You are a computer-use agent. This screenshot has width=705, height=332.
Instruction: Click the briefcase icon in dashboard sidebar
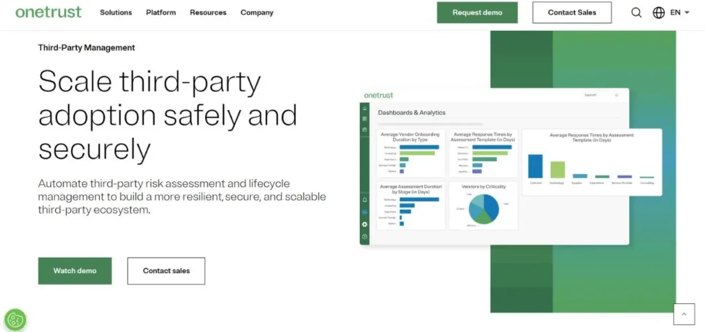[365, 129]
